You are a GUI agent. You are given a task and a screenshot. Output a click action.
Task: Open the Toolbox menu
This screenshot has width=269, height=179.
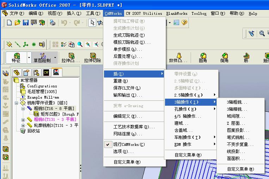pos(199,13)
